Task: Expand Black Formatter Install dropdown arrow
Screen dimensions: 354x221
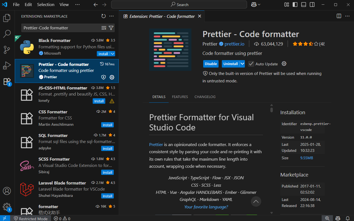Action: [112, 54]
